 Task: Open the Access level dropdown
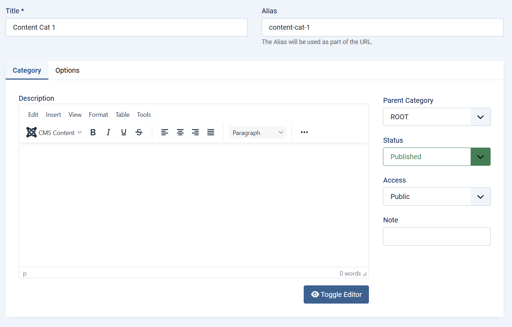(437, 197)
